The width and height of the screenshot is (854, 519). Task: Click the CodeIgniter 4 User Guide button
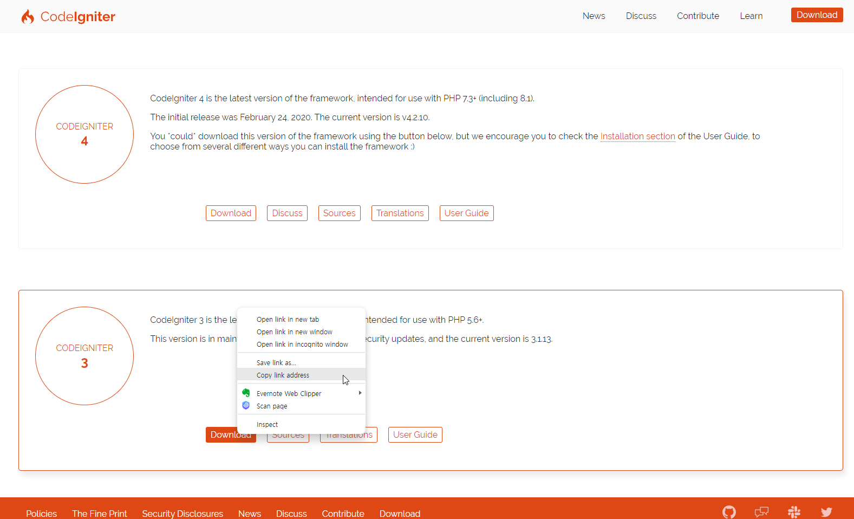[466, 213]
